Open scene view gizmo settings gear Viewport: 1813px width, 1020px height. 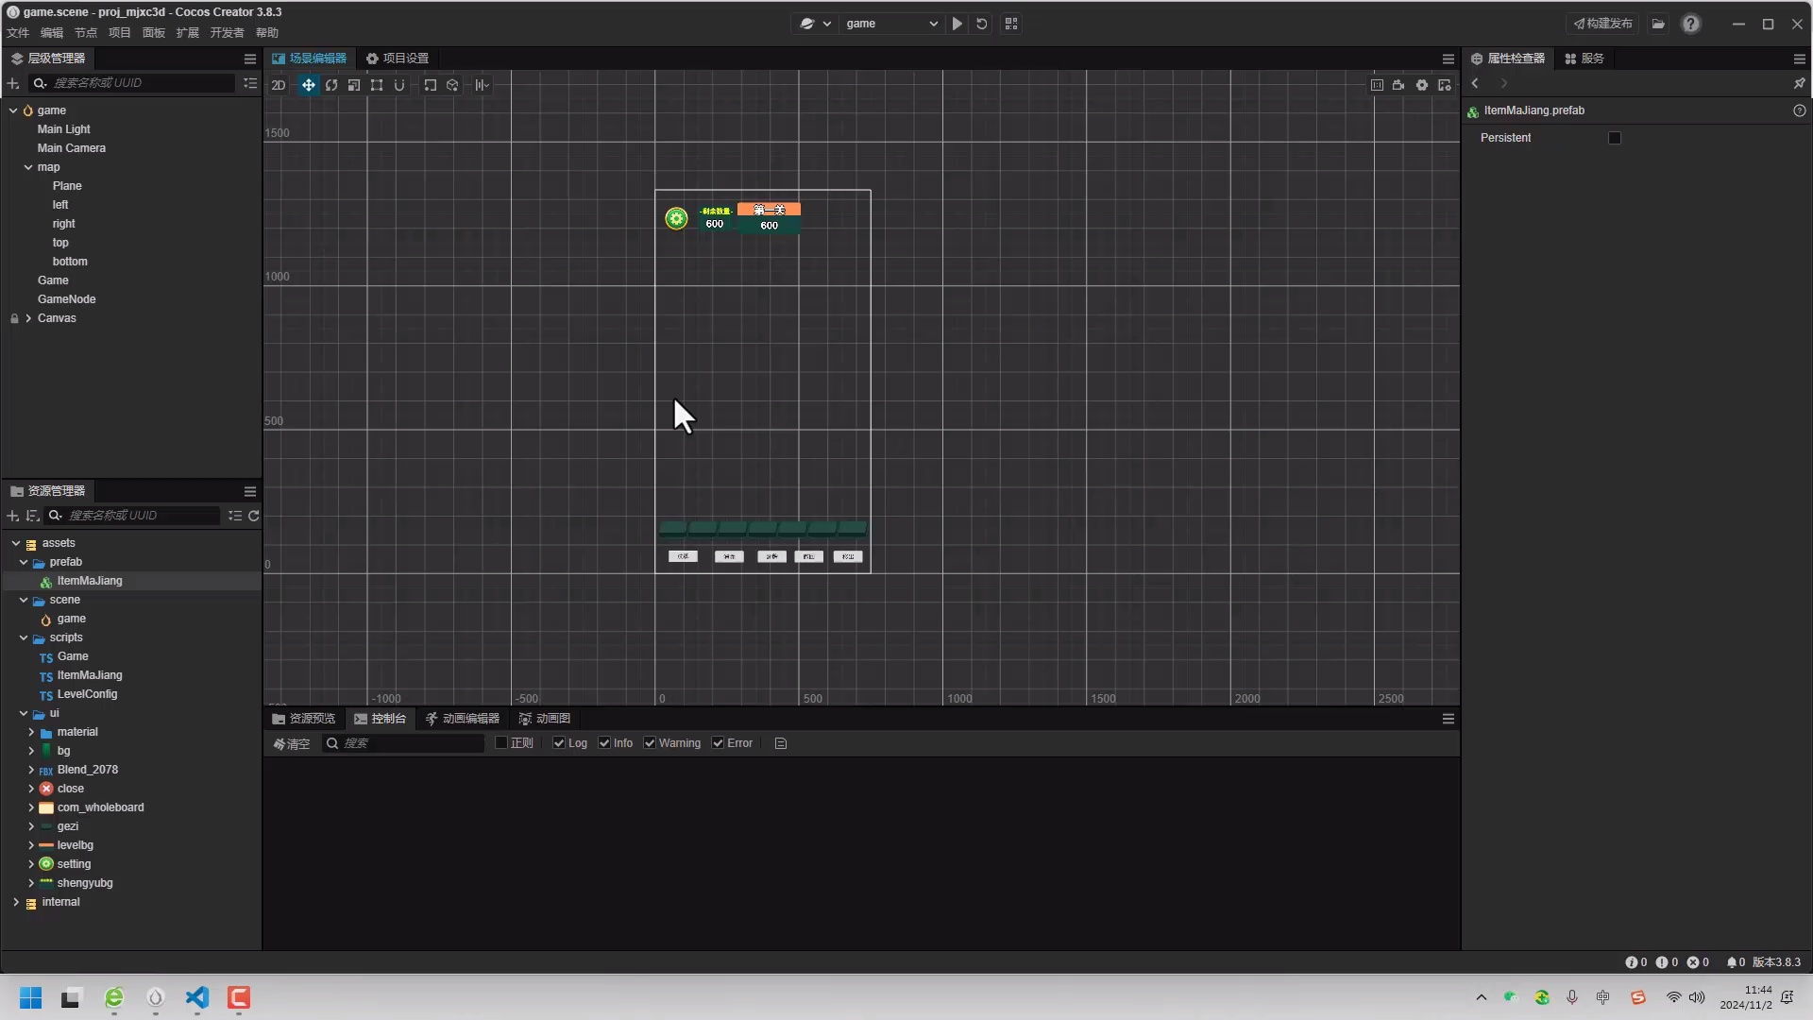tap(1421, 84)
